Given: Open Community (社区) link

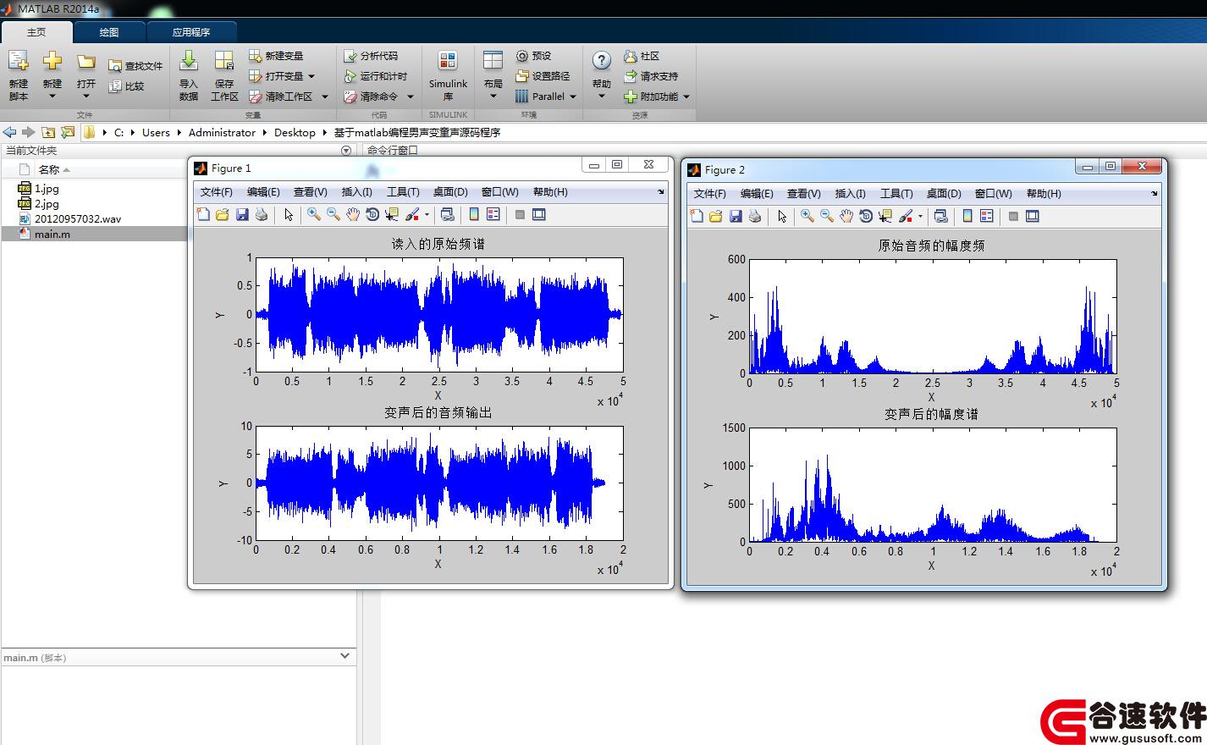Looking at the screenshot, I should 642,56.
